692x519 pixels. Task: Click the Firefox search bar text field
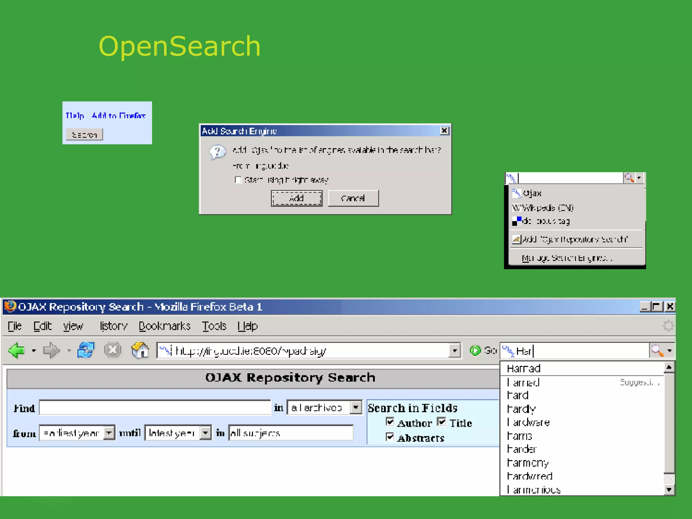click(x=582, y=351)
